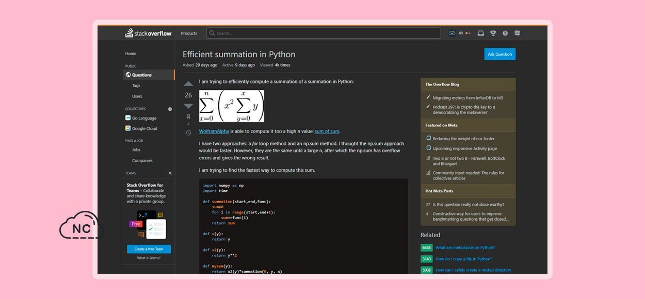Click the 3140 score badge in Related
This screenshot has height=299, width=645.
[x=427, y=259]
